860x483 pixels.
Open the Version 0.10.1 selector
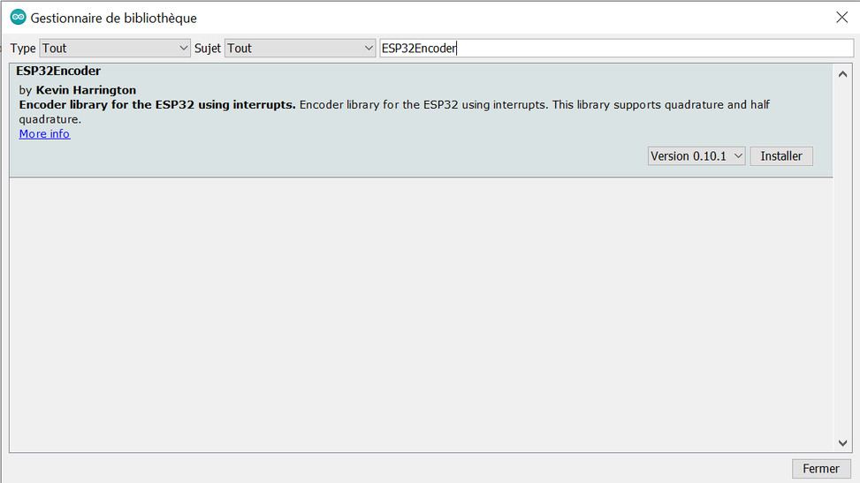pyautogui.click(x=696, y=156)
